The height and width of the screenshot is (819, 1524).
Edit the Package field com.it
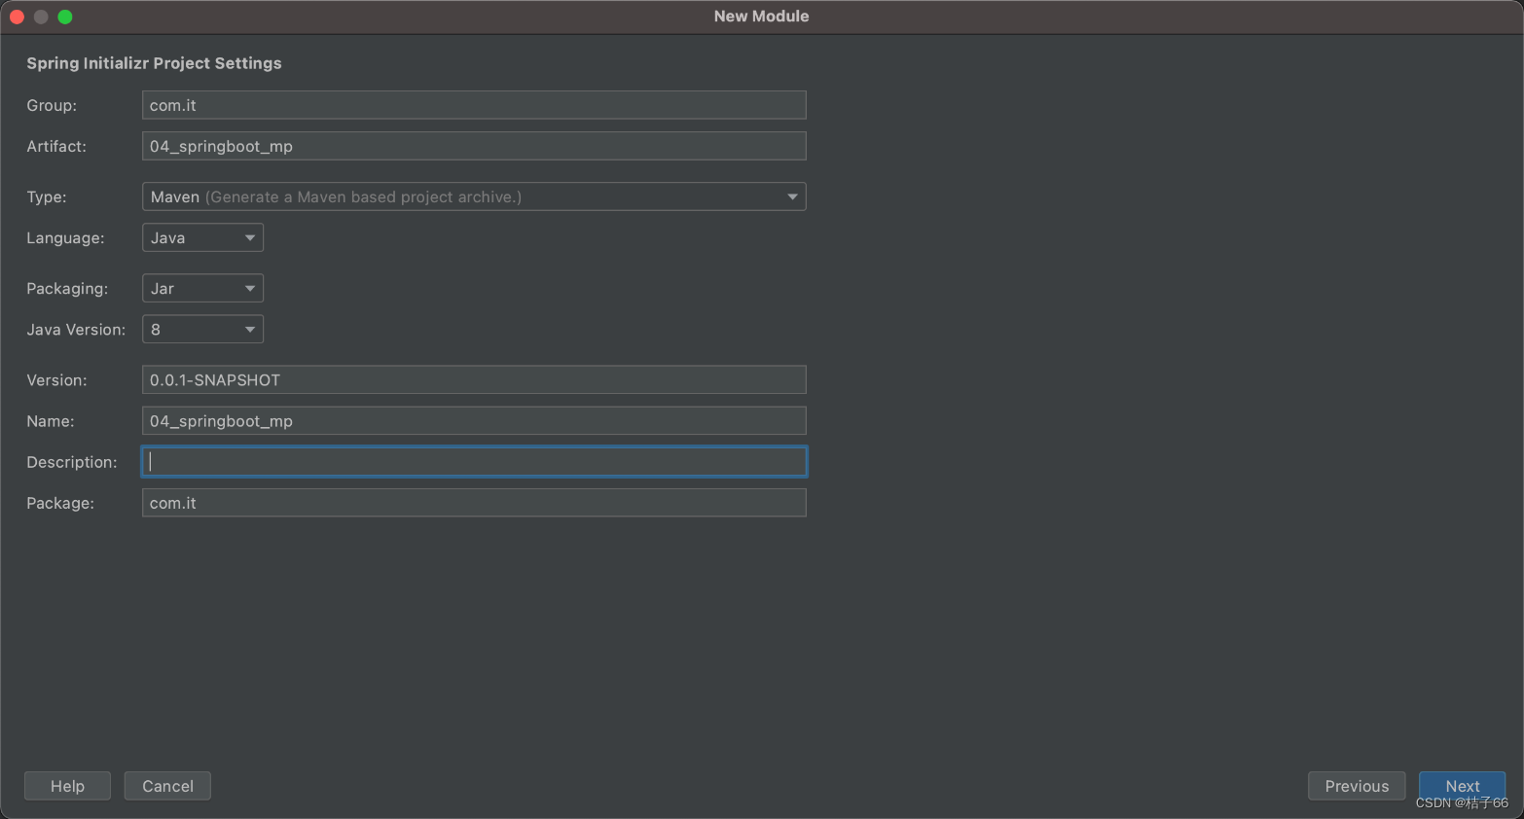(x=474, y=502)
